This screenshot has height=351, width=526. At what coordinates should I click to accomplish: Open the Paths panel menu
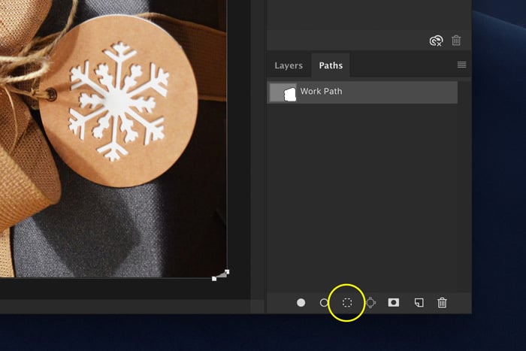(461, 65)
